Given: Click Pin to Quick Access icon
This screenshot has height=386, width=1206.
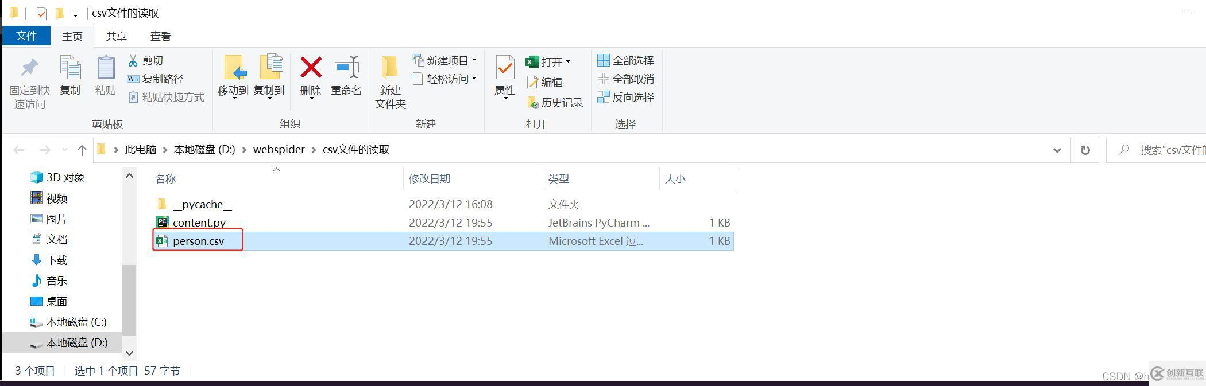Looking at the screenshot, I should coord(29,68).
